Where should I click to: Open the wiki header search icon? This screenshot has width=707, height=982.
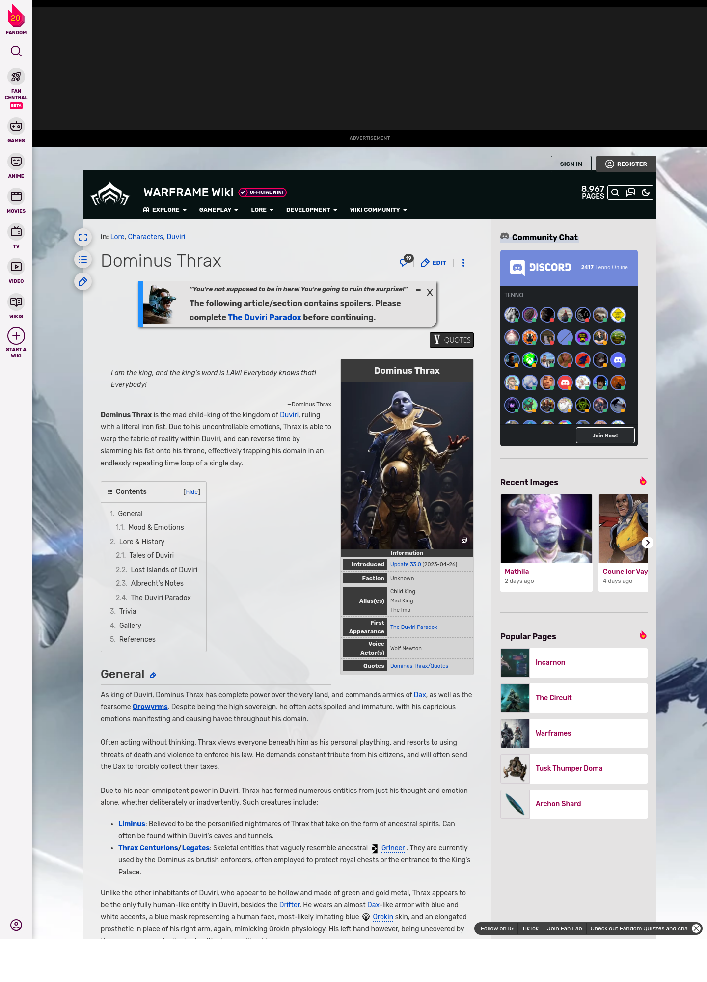(x=615, y=192)
